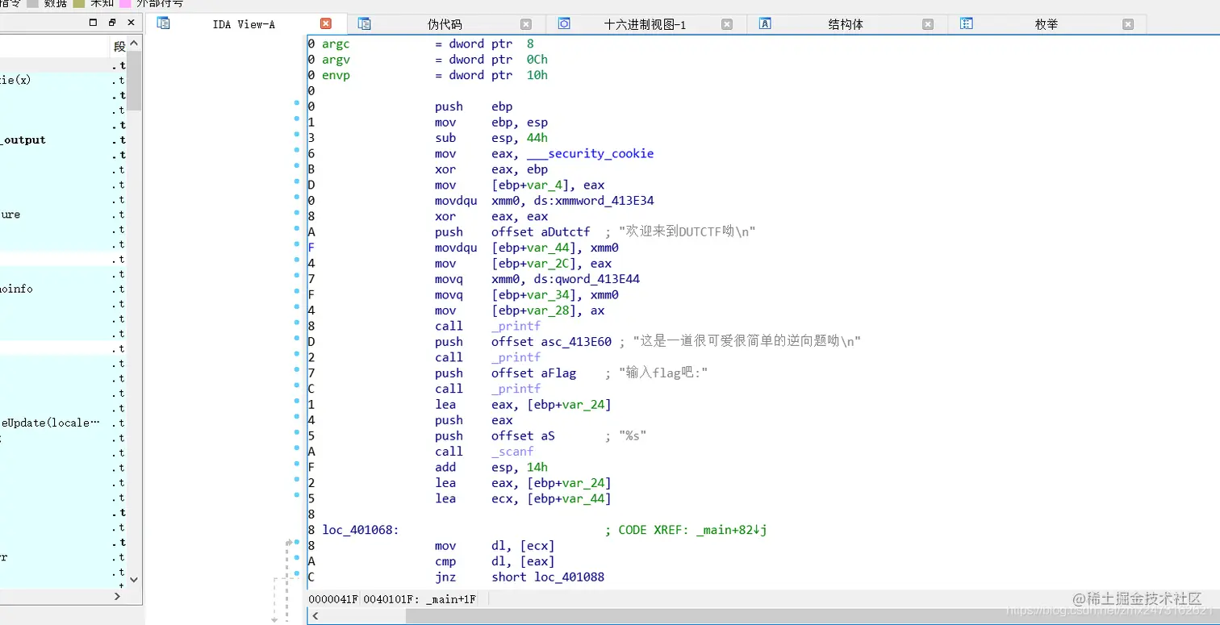Click the hex view 十六进制视图-1 tab icon
This screenshot has width=1220, height=625.
pos(564,23)
